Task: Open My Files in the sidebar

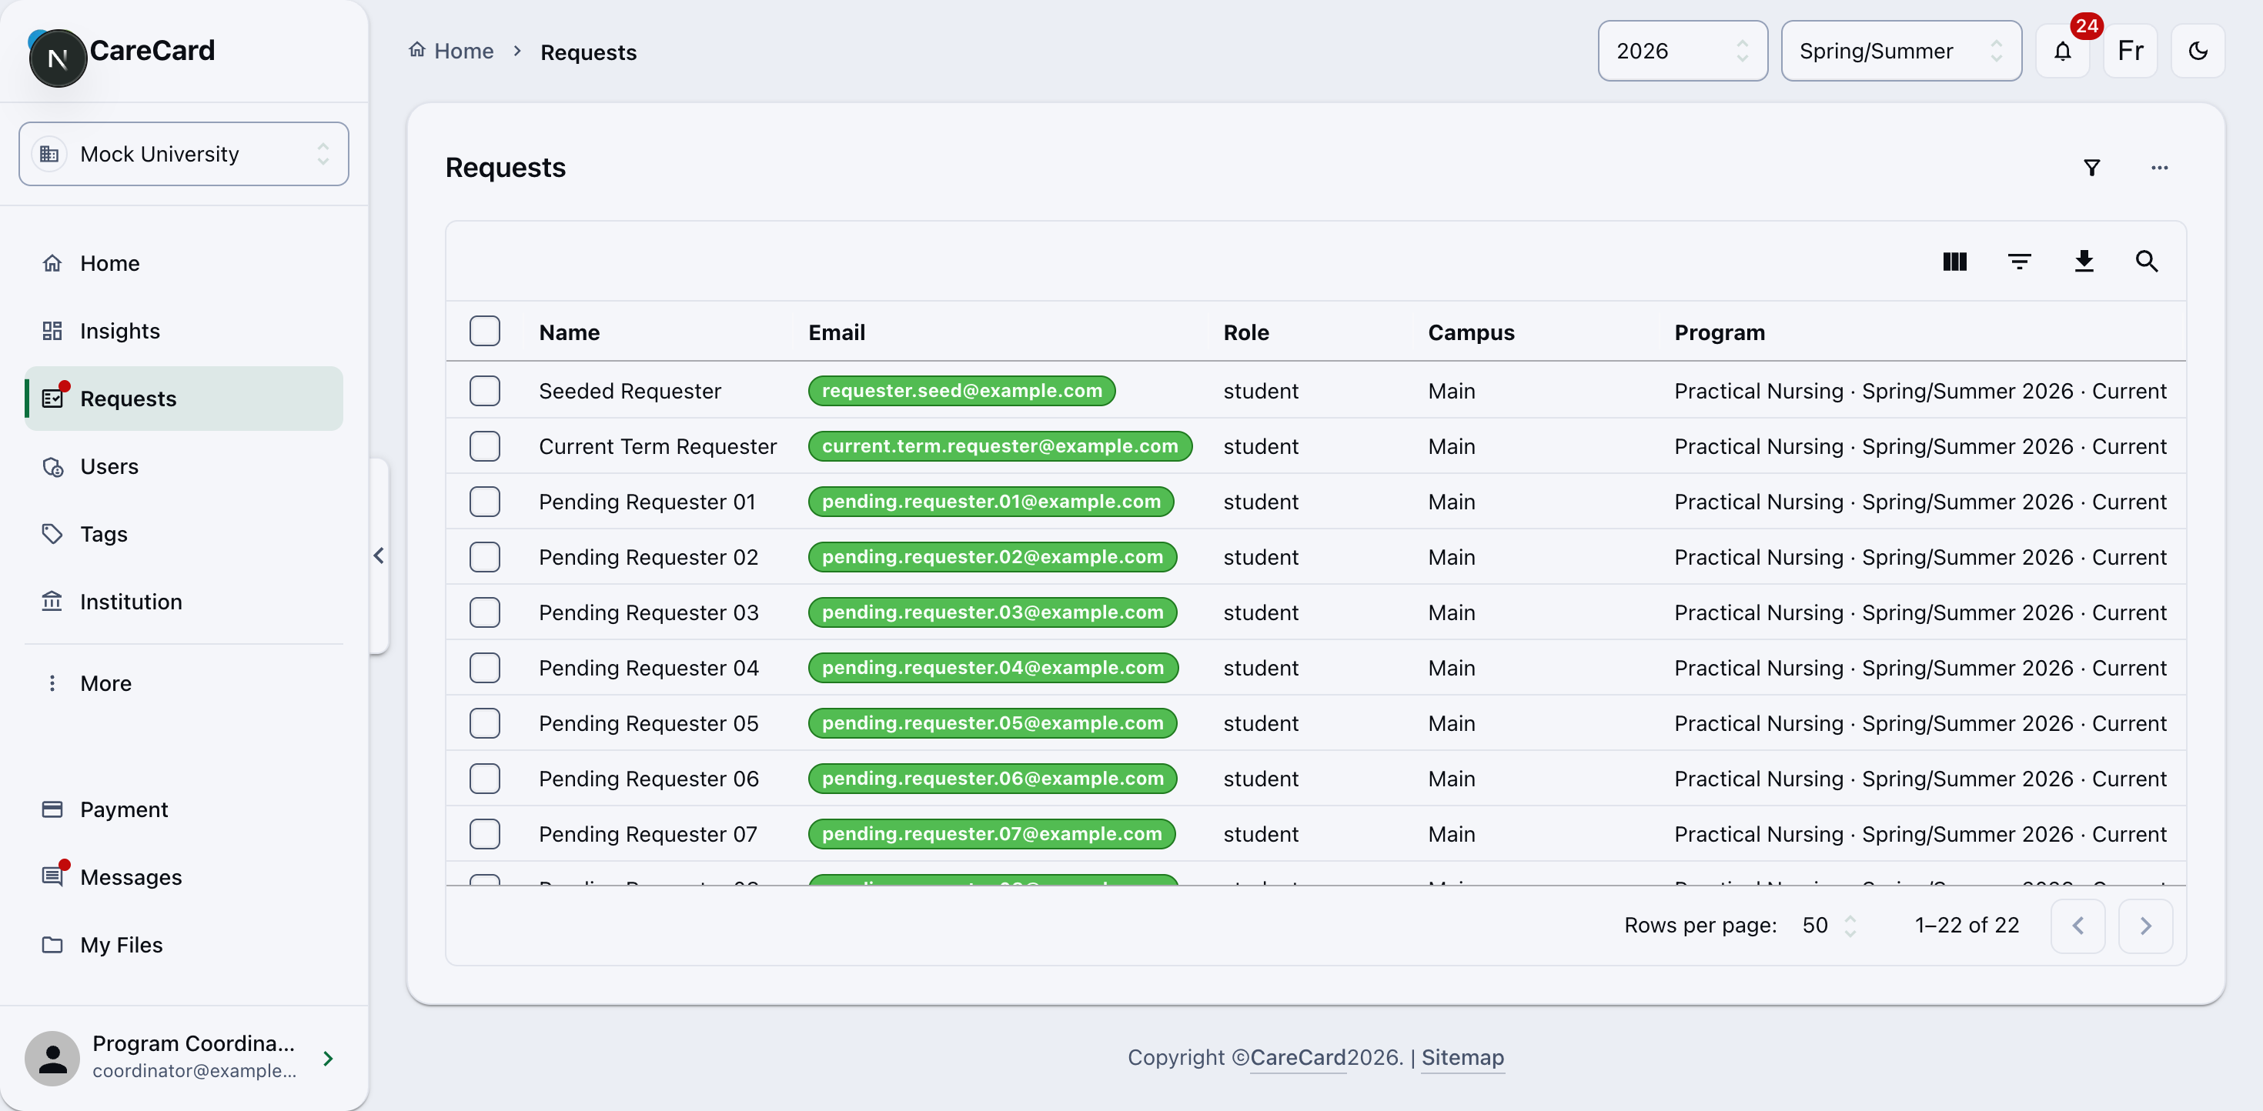Action: pyautogui.click(x=184, y=945)
